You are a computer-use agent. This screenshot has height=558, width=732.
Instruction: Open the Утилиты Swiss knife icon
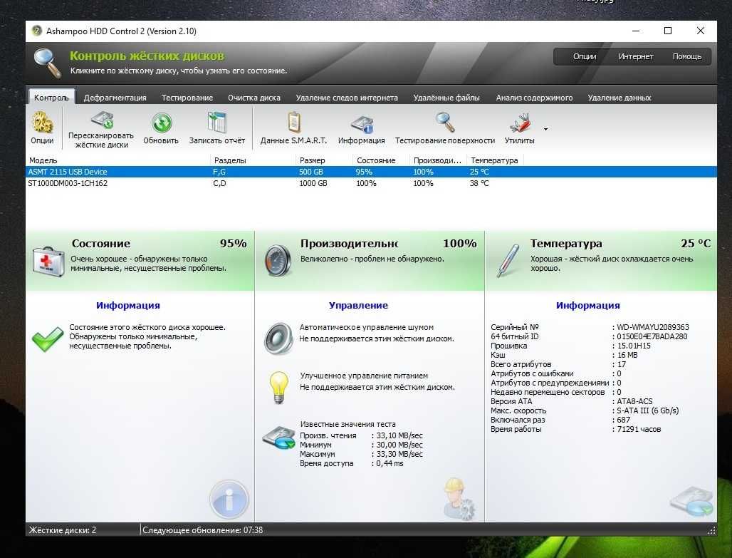coord(520,123)
